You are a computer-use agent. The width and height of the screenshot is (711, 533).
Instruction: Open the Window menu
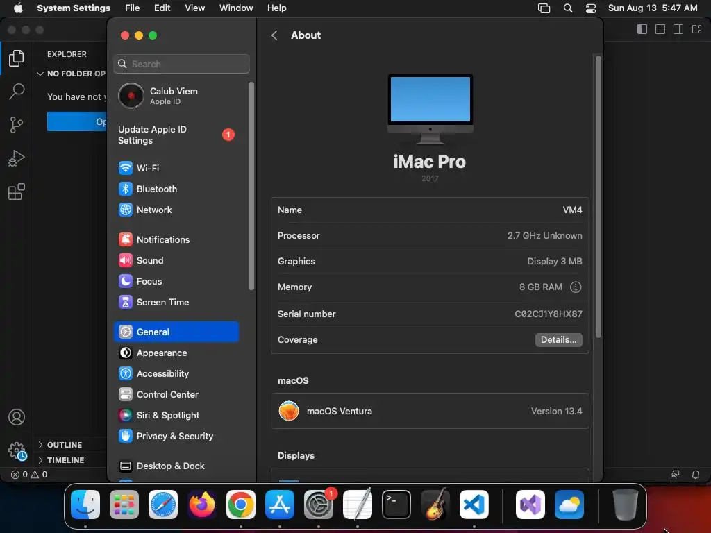click(236, 8)
